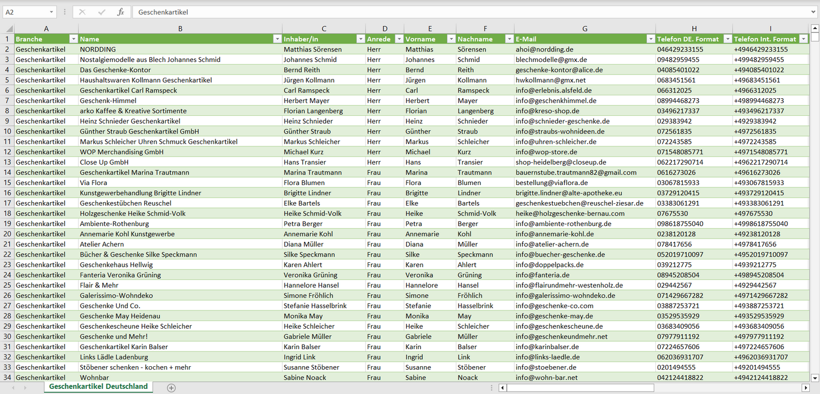The image size is (820, 394).
Task: Click the horizontal scrollbar left arrow
Action: click(x=502, y=388)
